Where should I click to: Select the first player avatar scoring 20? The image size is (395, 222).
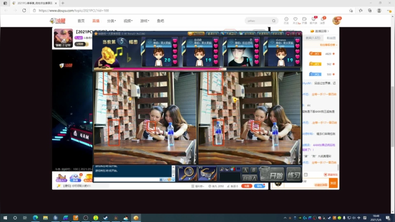159,57
